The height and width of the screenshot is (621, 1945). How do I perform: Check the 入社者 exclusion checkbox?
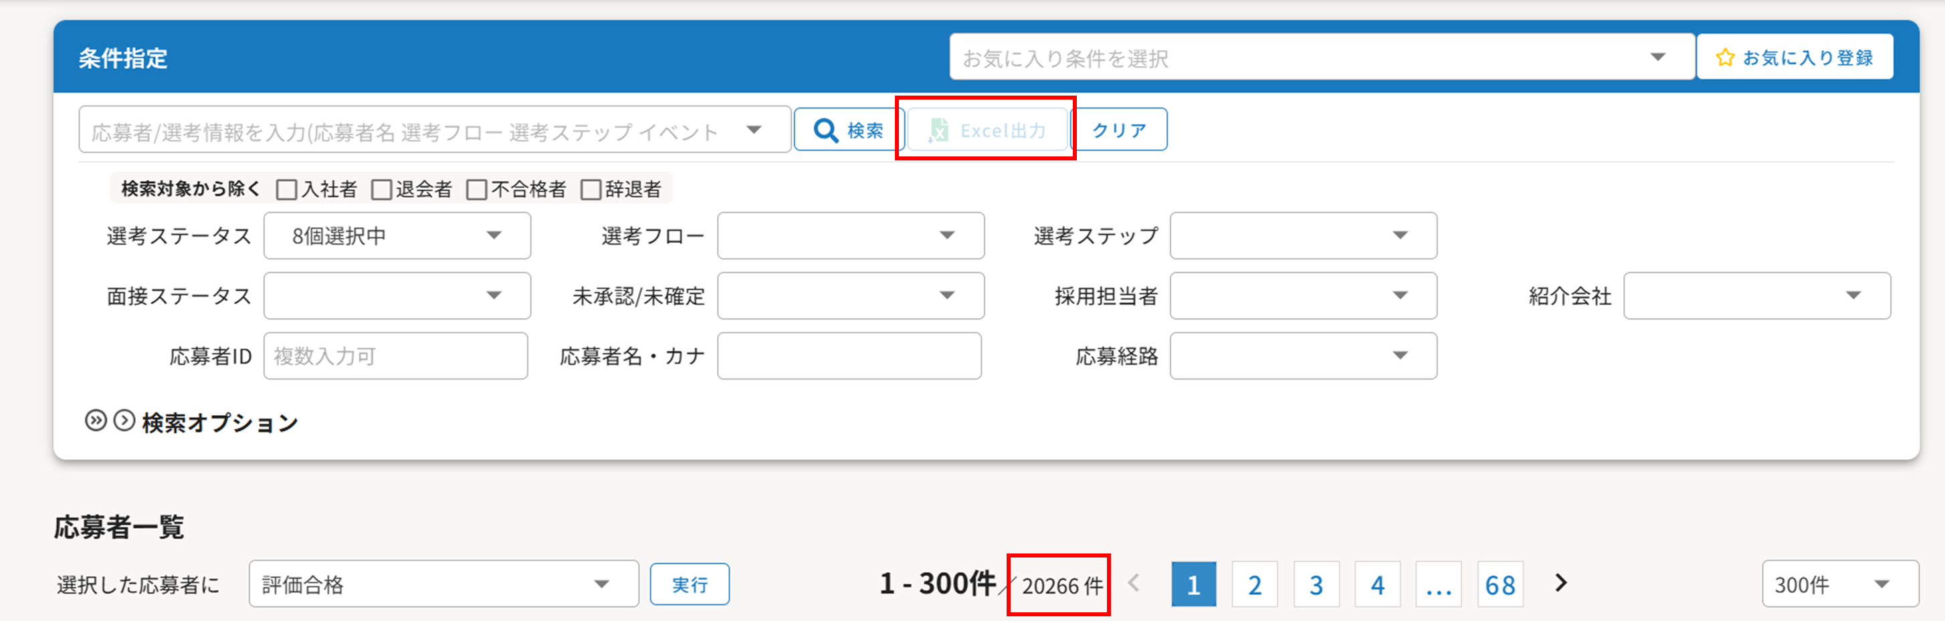click(x=287, y=189)
